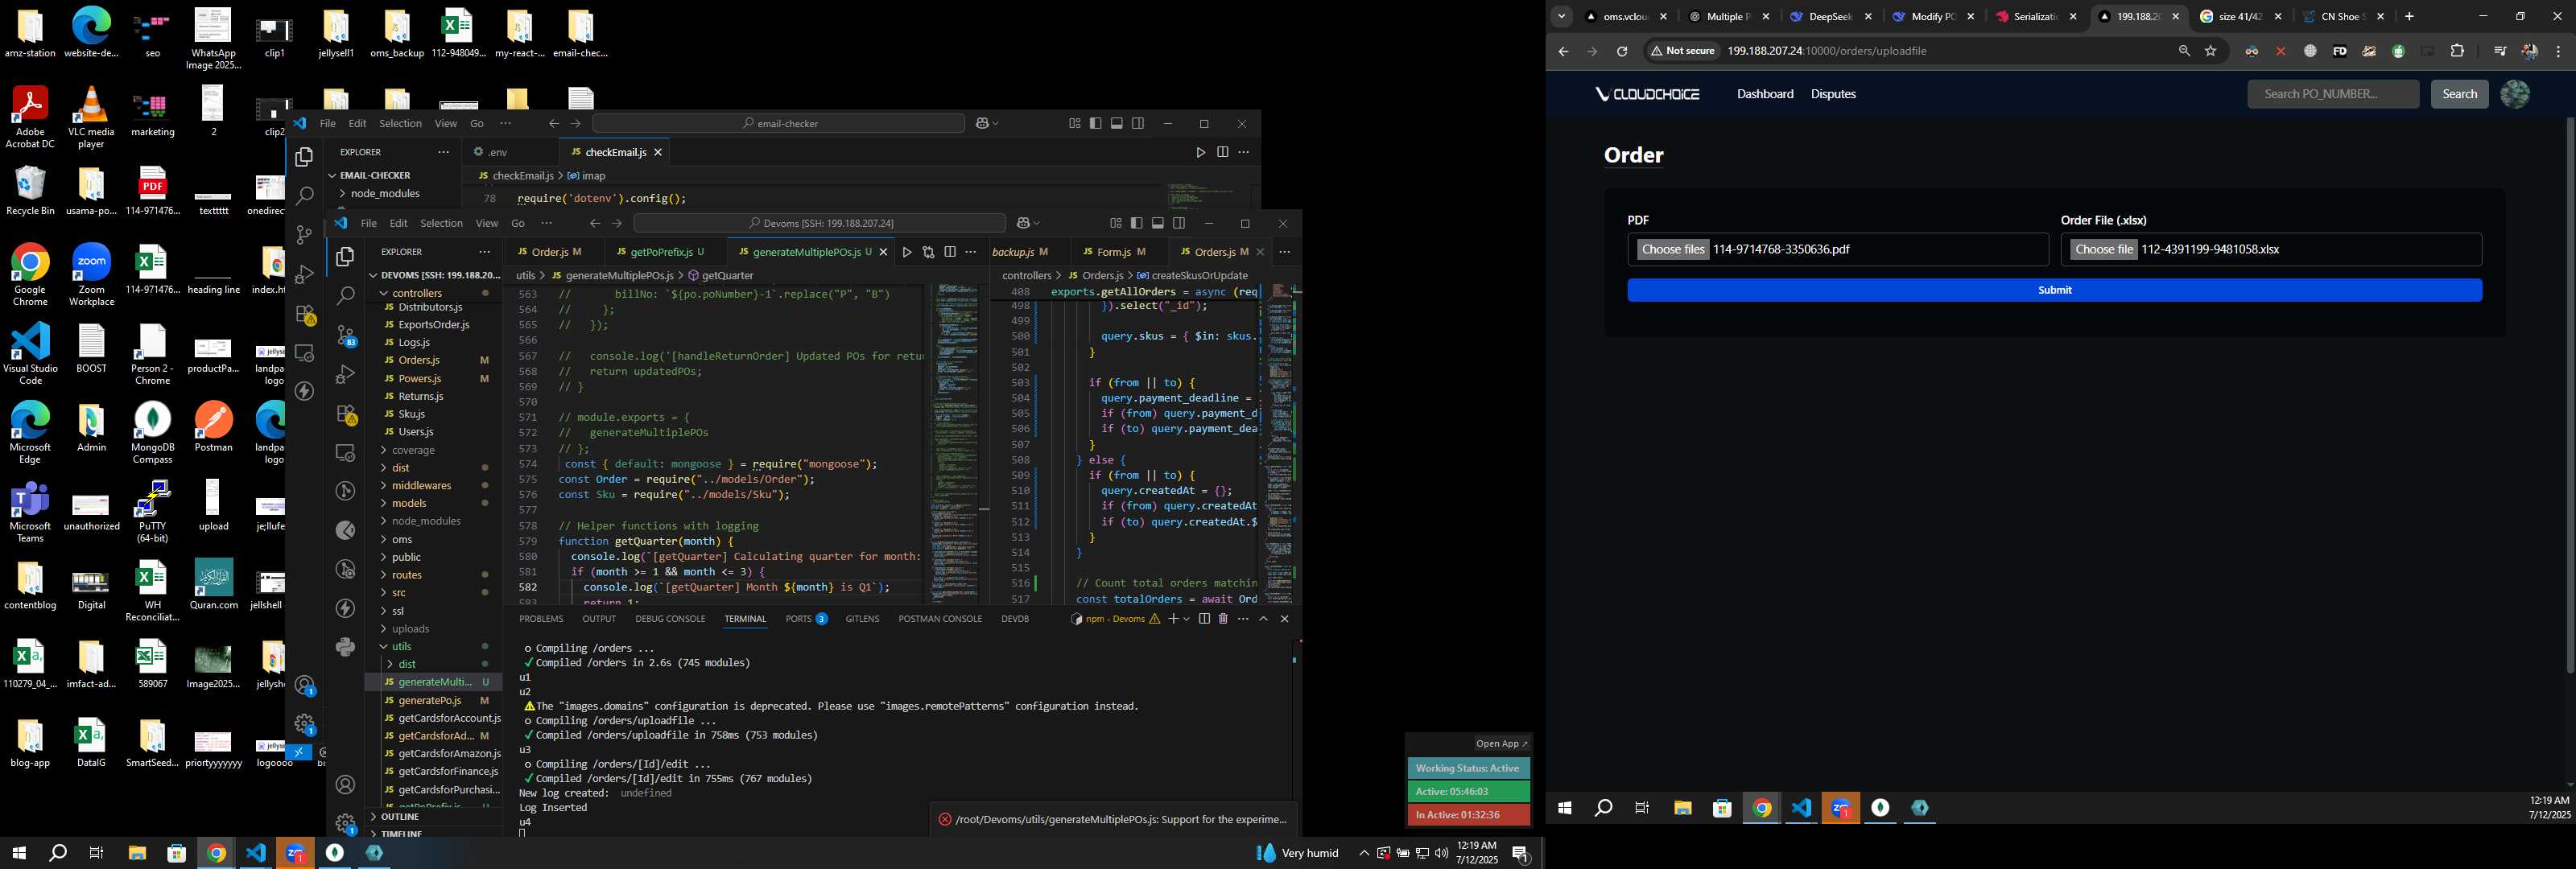Expand the middlewares folder
Viewport: 2576px width, 869px height.
[421, 485]
